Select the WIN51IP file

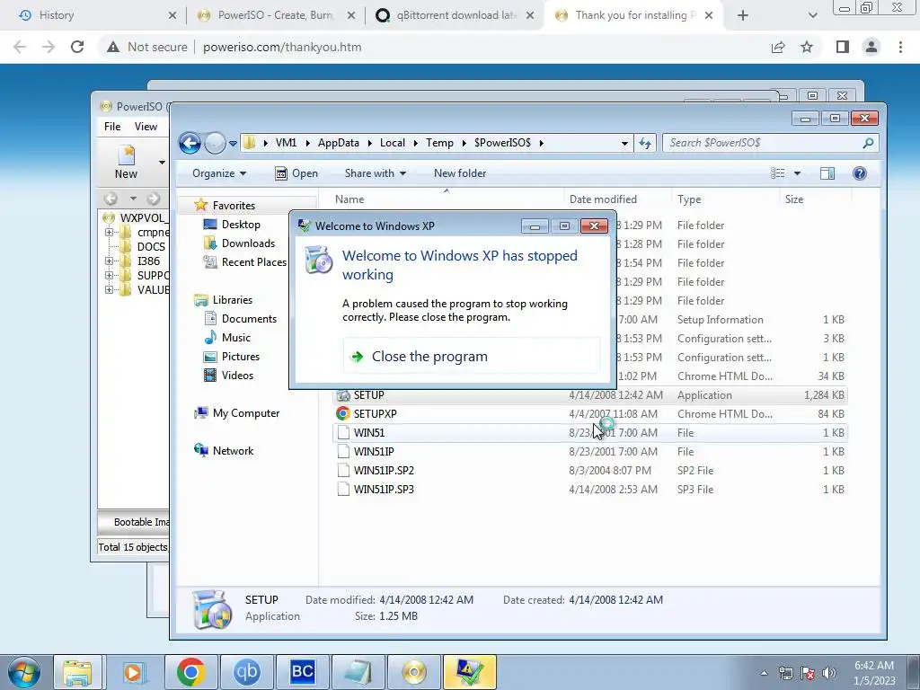[589, 451]
